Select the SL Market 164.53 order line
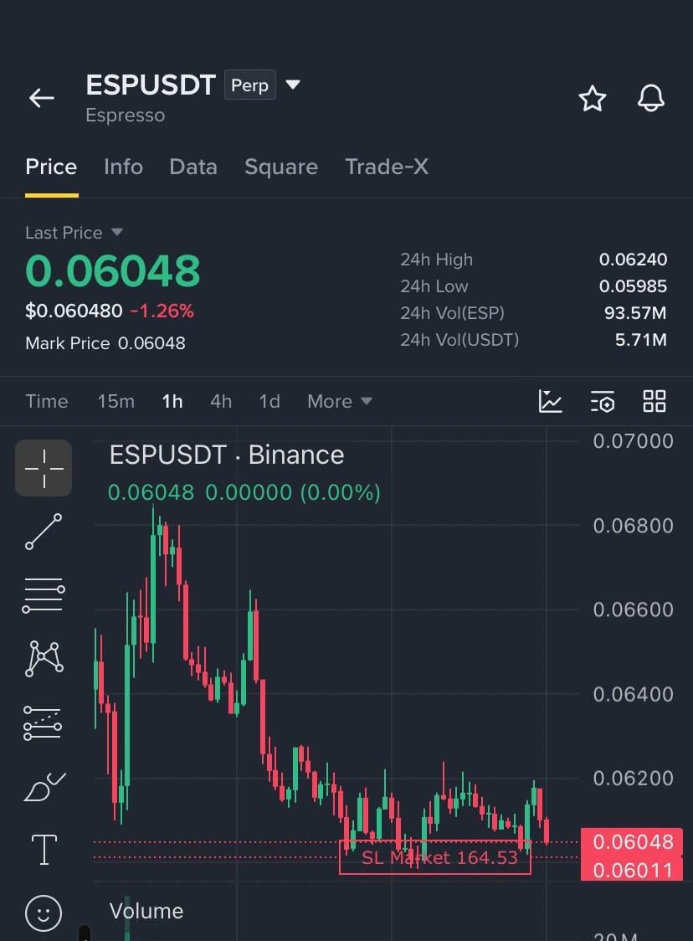The image size is (693, 941). pos(435,857)
